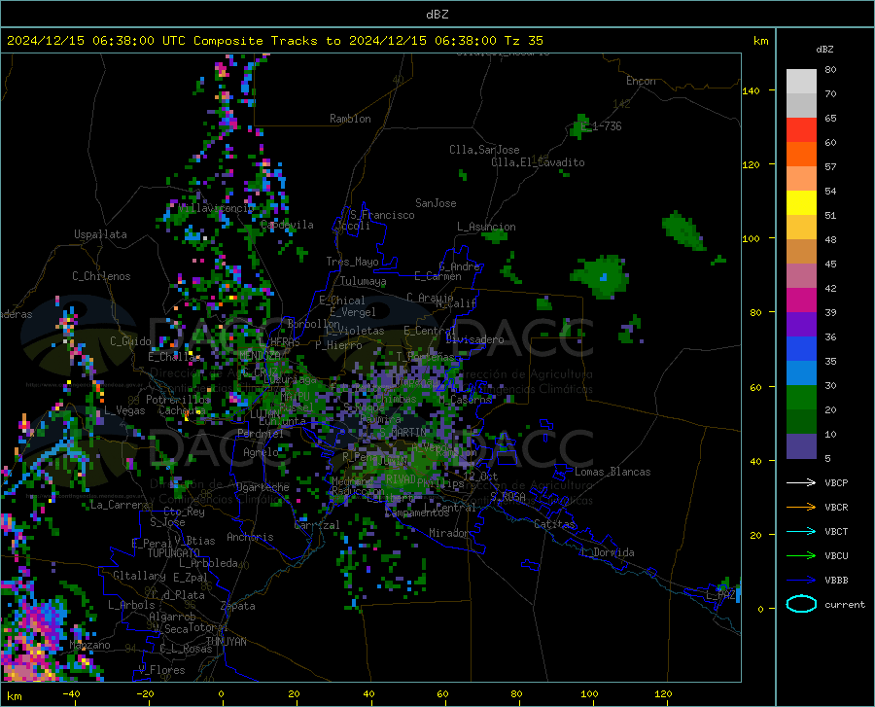The width and height of the screenshot is (875, 707).
Task: Click the cyan 'current' ellipse icon
Action: pos(801,604)
